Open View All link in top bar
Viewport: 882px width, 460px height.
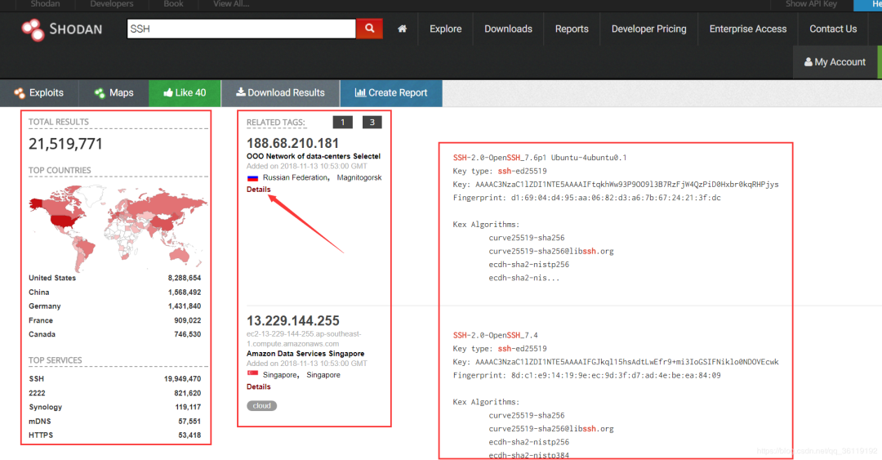point(231,4)
